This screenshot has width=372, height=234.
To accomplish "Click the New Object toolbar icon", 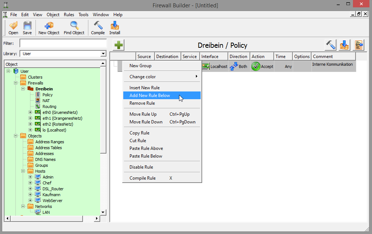I will (49, 26).
